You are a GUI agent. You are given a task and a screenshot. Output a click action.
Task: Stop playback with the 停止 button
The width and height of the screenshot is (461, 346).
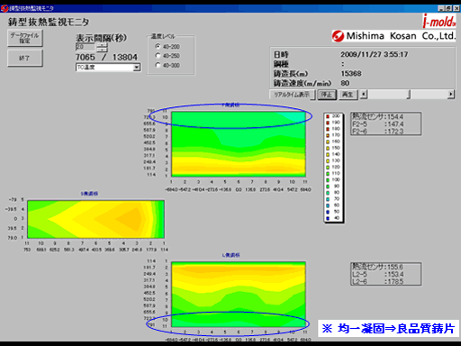pos(327,95)
